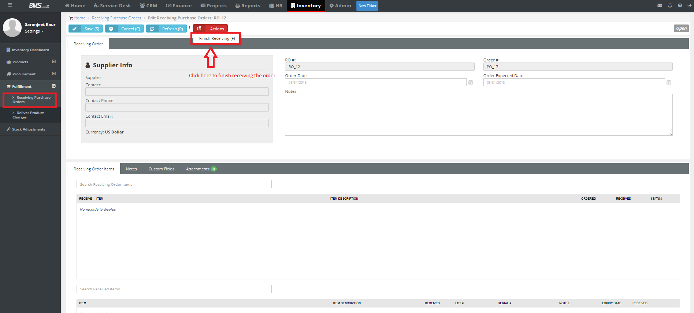Open the Settings dropdown under Saranjeet Kaur
The height and width of the screenshot is (313, 694).
[34, 31]
